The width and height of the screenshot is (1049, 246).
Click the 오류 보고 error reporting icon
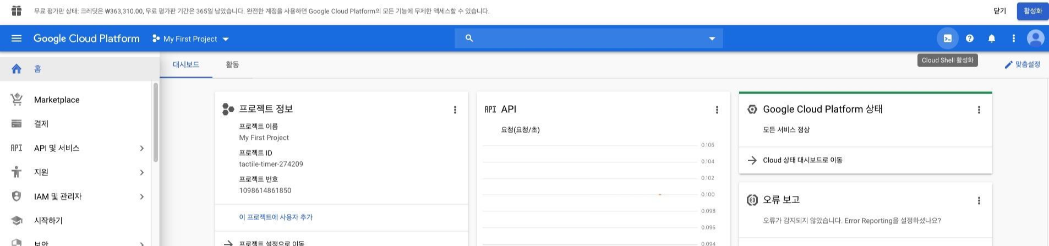752,200
